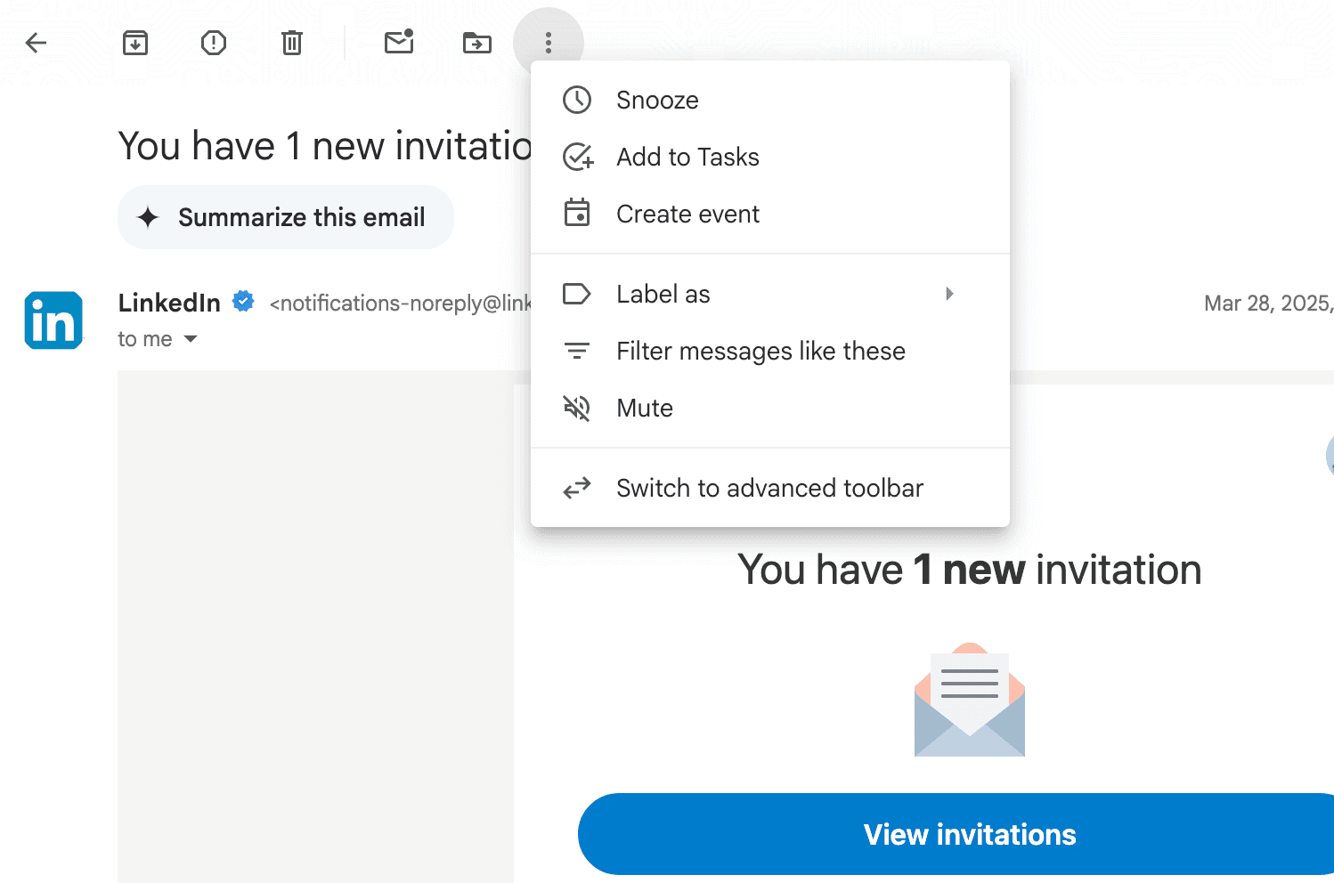Click the LinkedIn verified badge

[x=242, y=301]
